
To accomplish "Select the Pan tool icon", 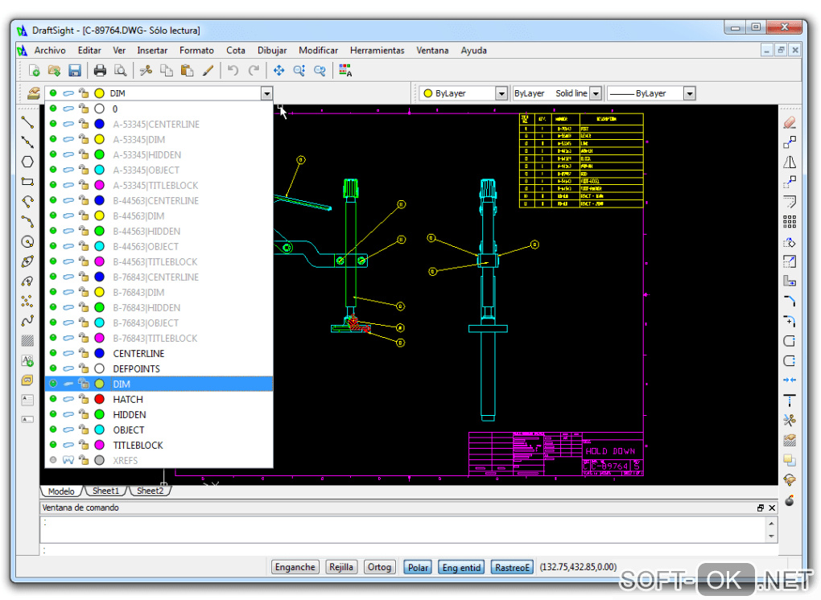I will pos(278,71).
